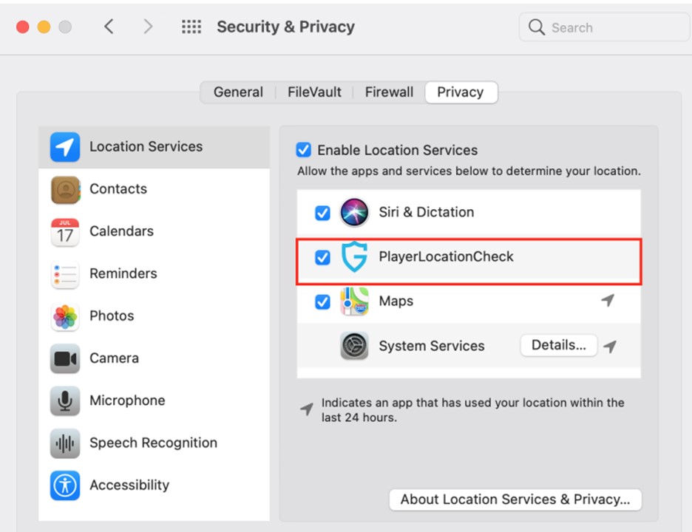This screenshot has height=532, width=692.
Task: Open About Location Services & Privacy
Action: tap(515, 499)
